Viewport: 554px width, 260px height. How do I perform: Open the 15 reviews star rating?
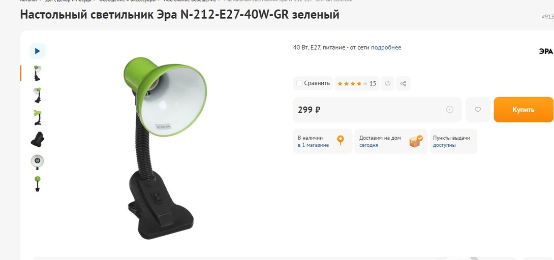[357, 84]
